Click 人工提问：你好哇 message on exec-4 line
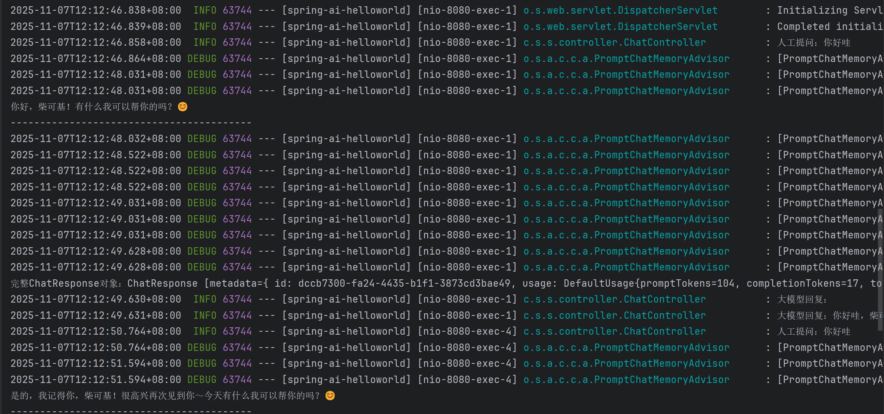Screen dimensions: 884x414 click(814, 331)
